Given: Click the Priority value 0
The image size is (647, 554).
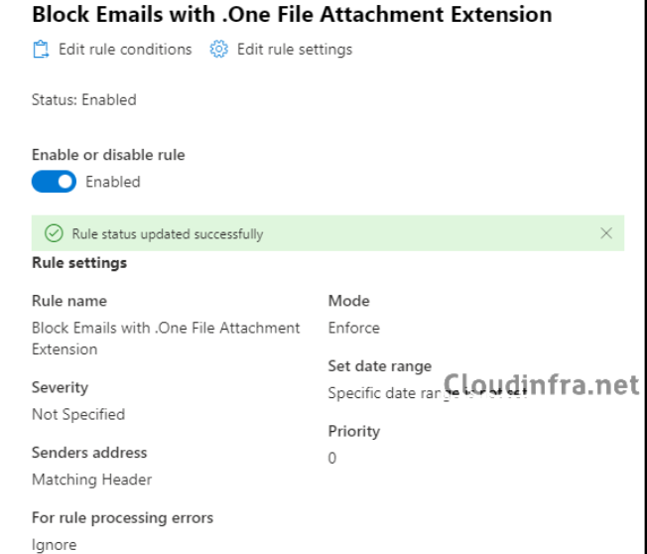Looking at the screenshot, I should (x=332, y=459).
